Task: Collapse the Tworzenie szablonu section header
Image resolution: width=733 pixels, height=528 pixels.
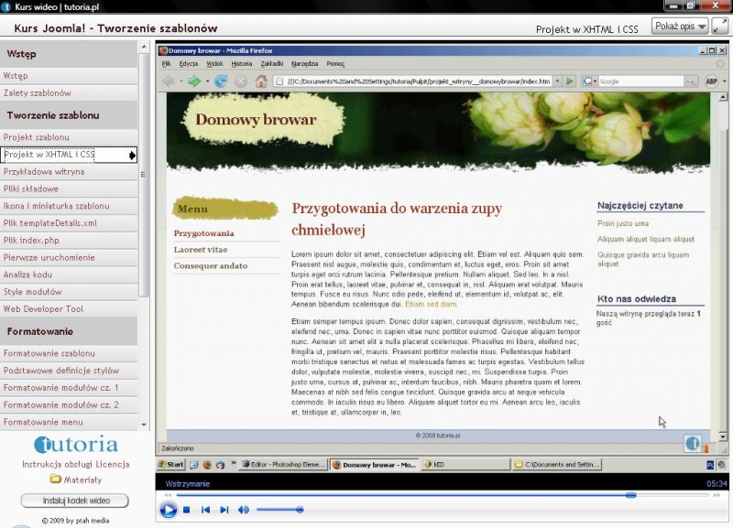Action: tap(53, 115)
